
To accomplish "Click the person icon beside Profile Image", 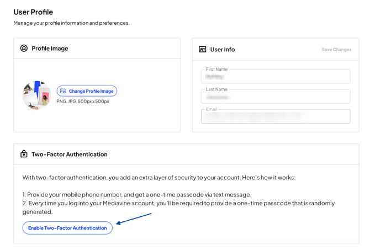I will pyautogui.click(x=24, y=49).
